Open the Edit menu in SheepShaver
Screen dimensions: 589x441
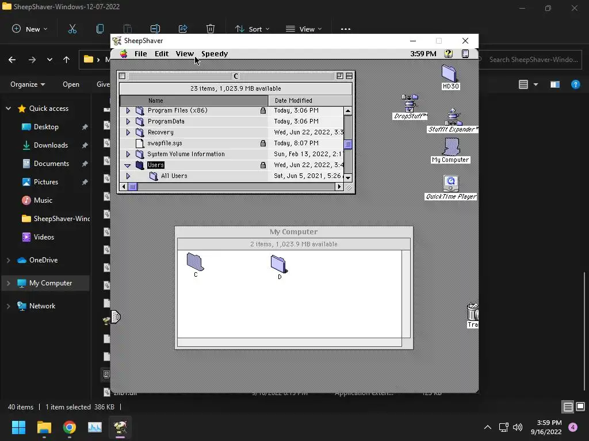point(162,53)
